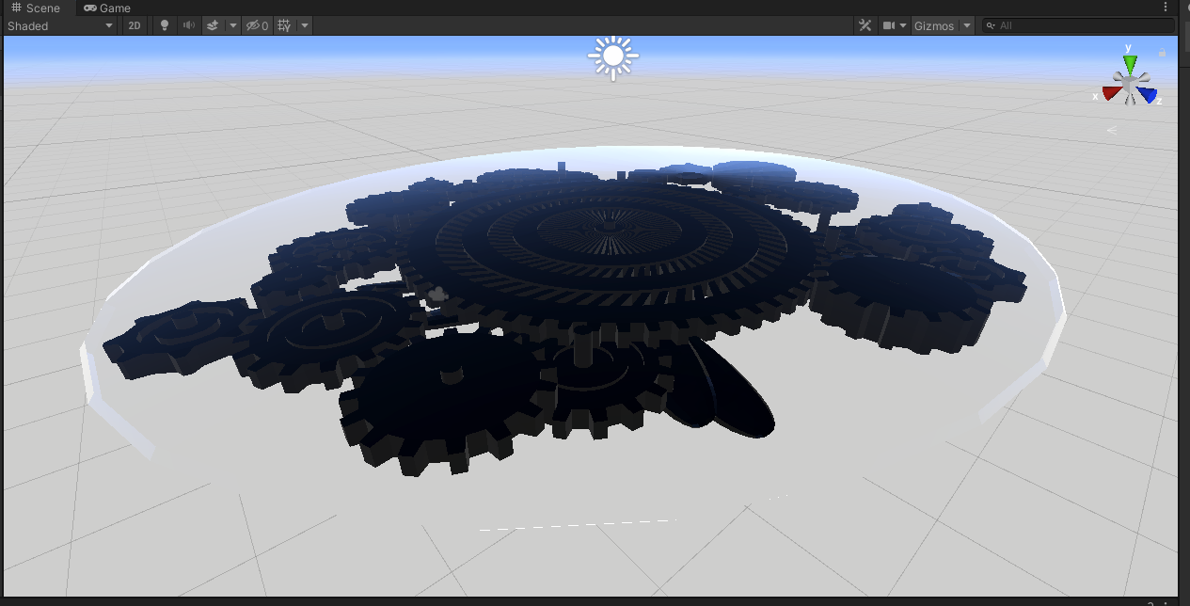The width and height of the screenshot is (1190, 606).
Task: Open the Shaded draw mode dropdown
Action: pyautogui.click(x=60, y=25)
